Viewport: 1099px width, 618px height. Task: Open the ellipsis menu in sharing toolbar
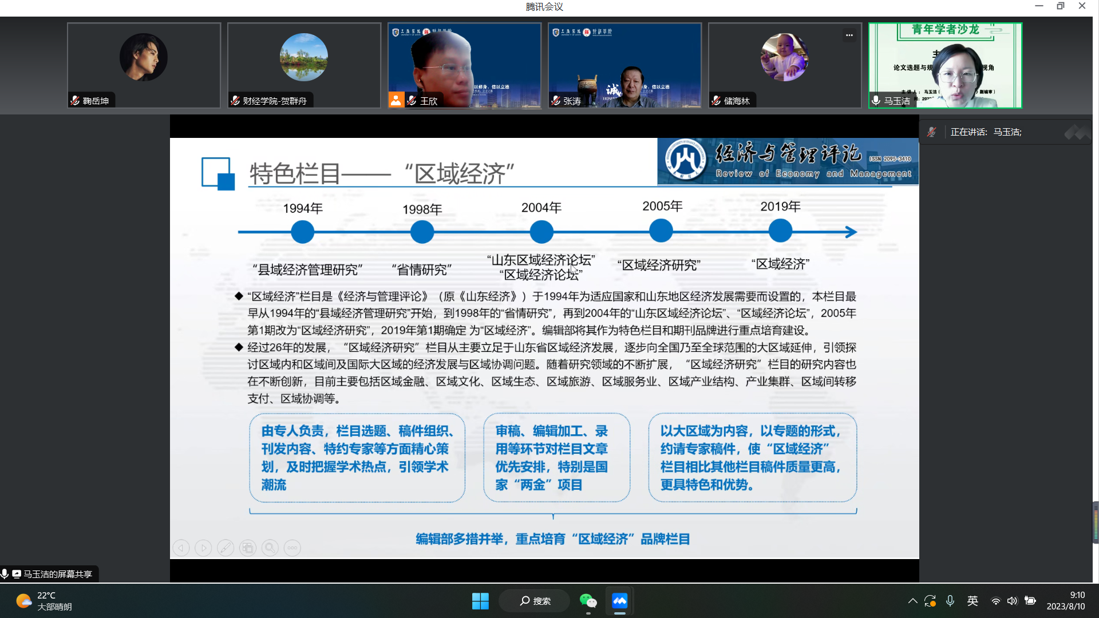tap(292, 548)
